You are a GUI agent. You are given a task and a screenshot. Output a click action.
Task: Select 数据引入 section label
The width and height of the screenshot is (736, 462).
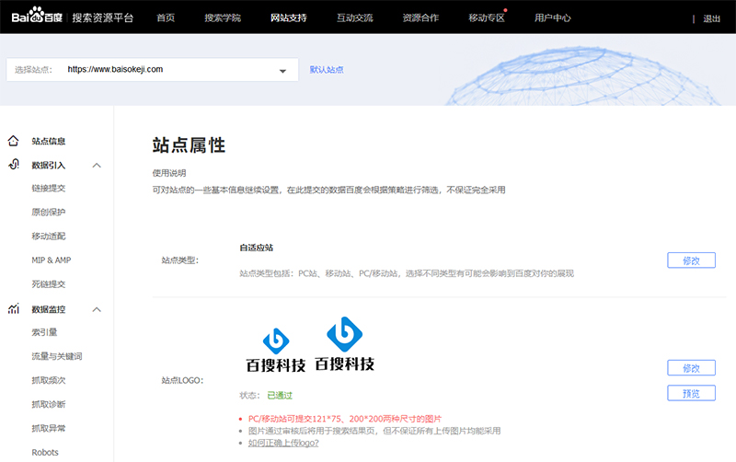(49, 166)
